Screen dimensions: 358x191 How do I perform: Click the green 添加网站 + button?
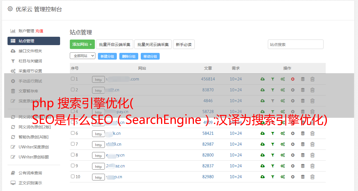pos(82,44)
